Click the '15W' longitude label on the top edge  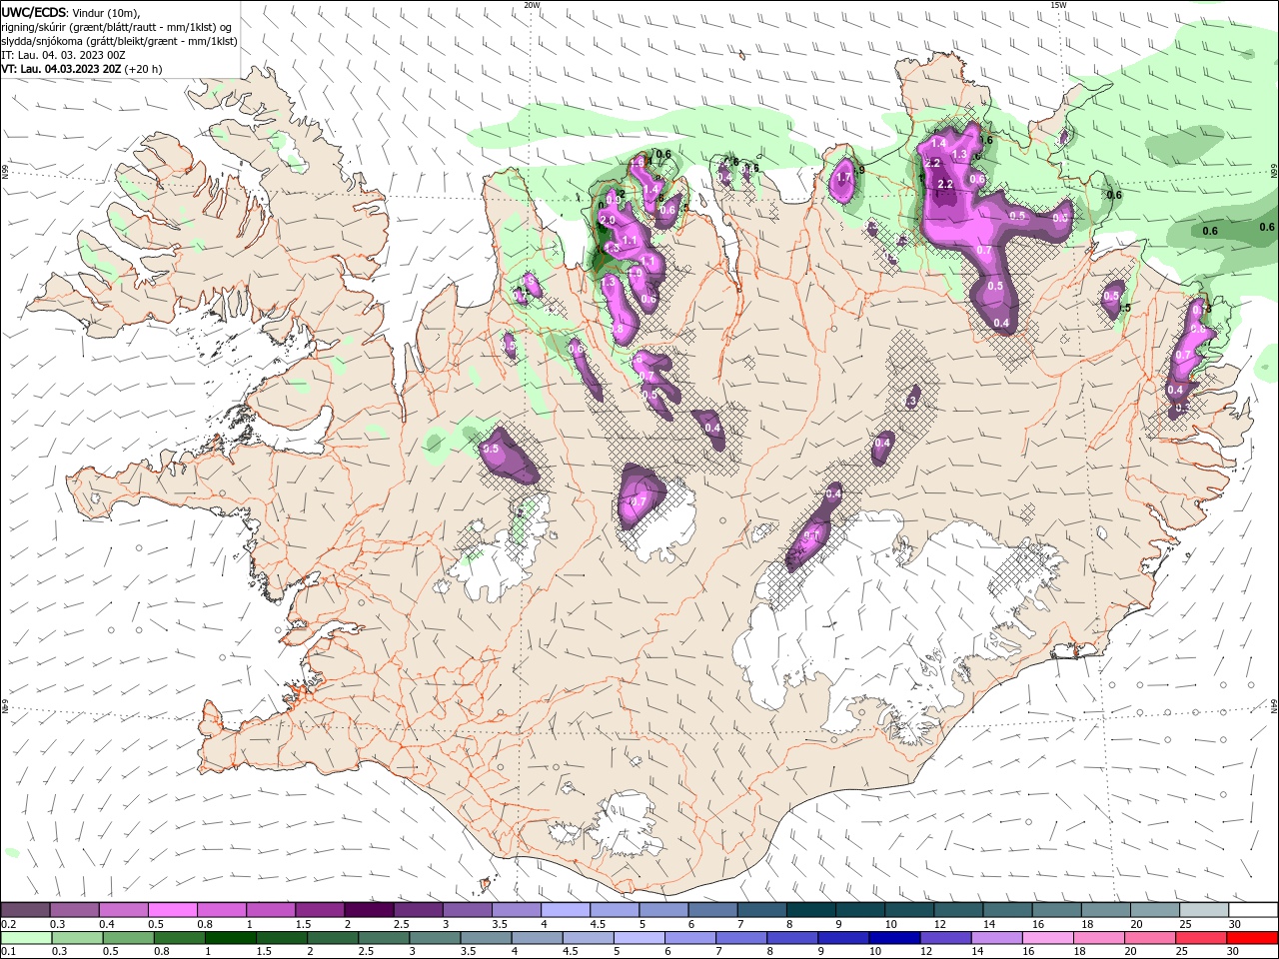(x=1058, y=4)
